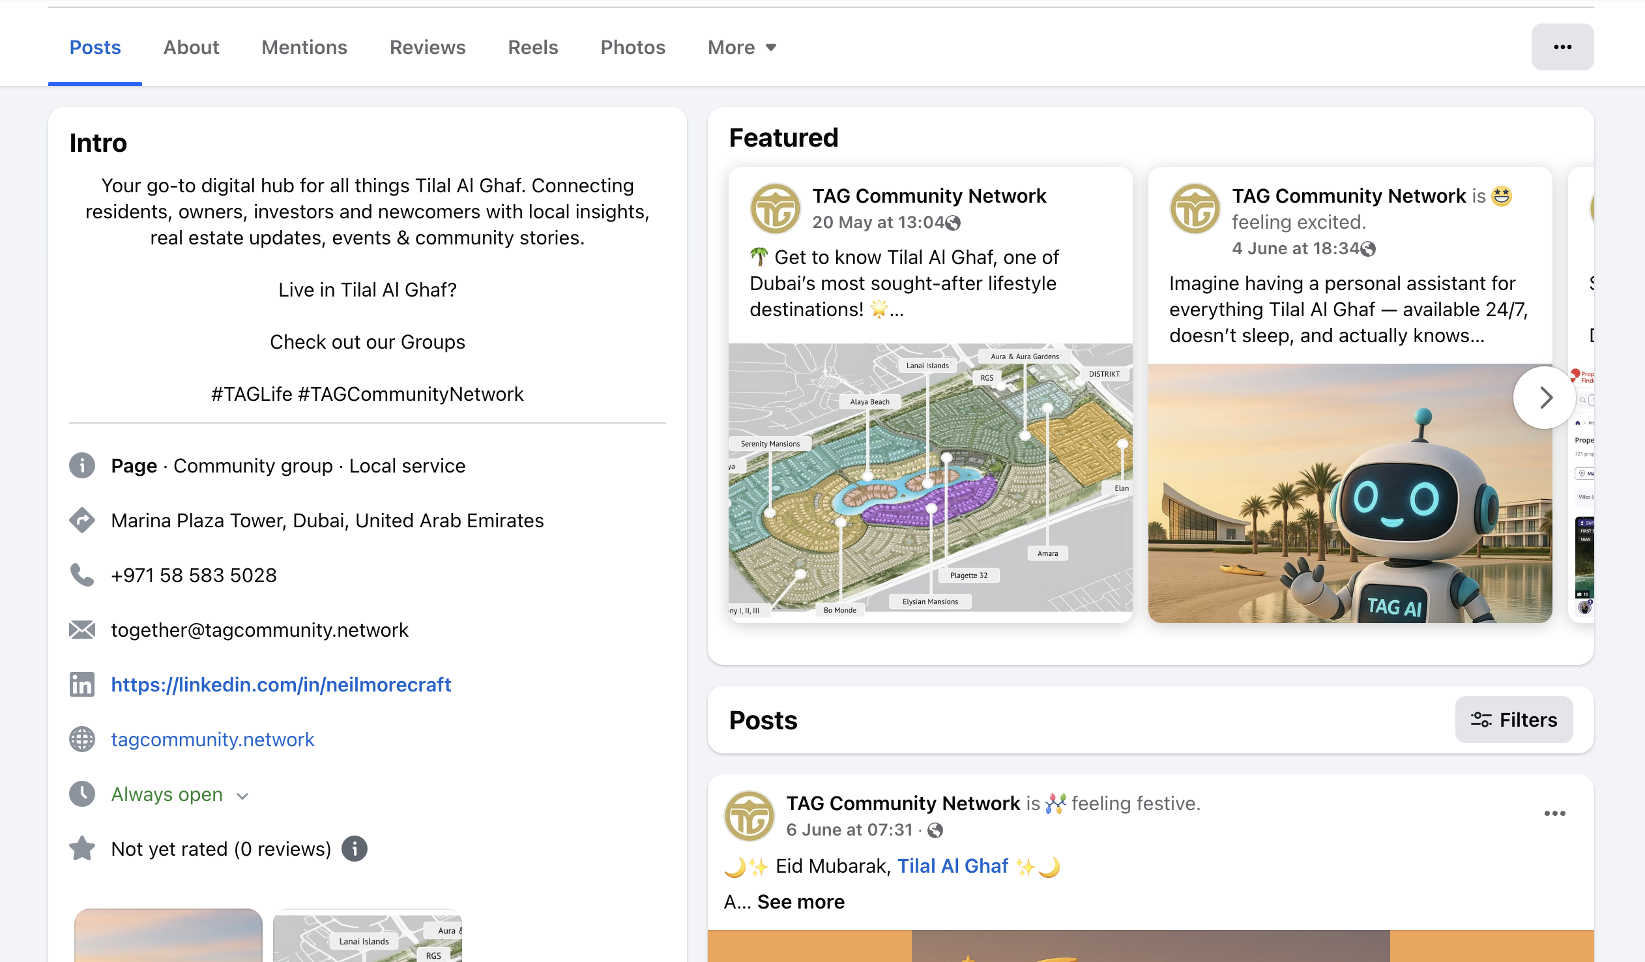The width and height of the screenshot is (1645, 962).
Task: Open the Tilal Al Ghaf tagged link
Action: [x=952, y=867]
